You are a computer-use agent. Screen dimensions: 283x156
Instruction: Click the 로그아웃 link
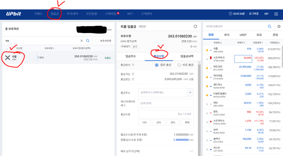coord(254,14)
